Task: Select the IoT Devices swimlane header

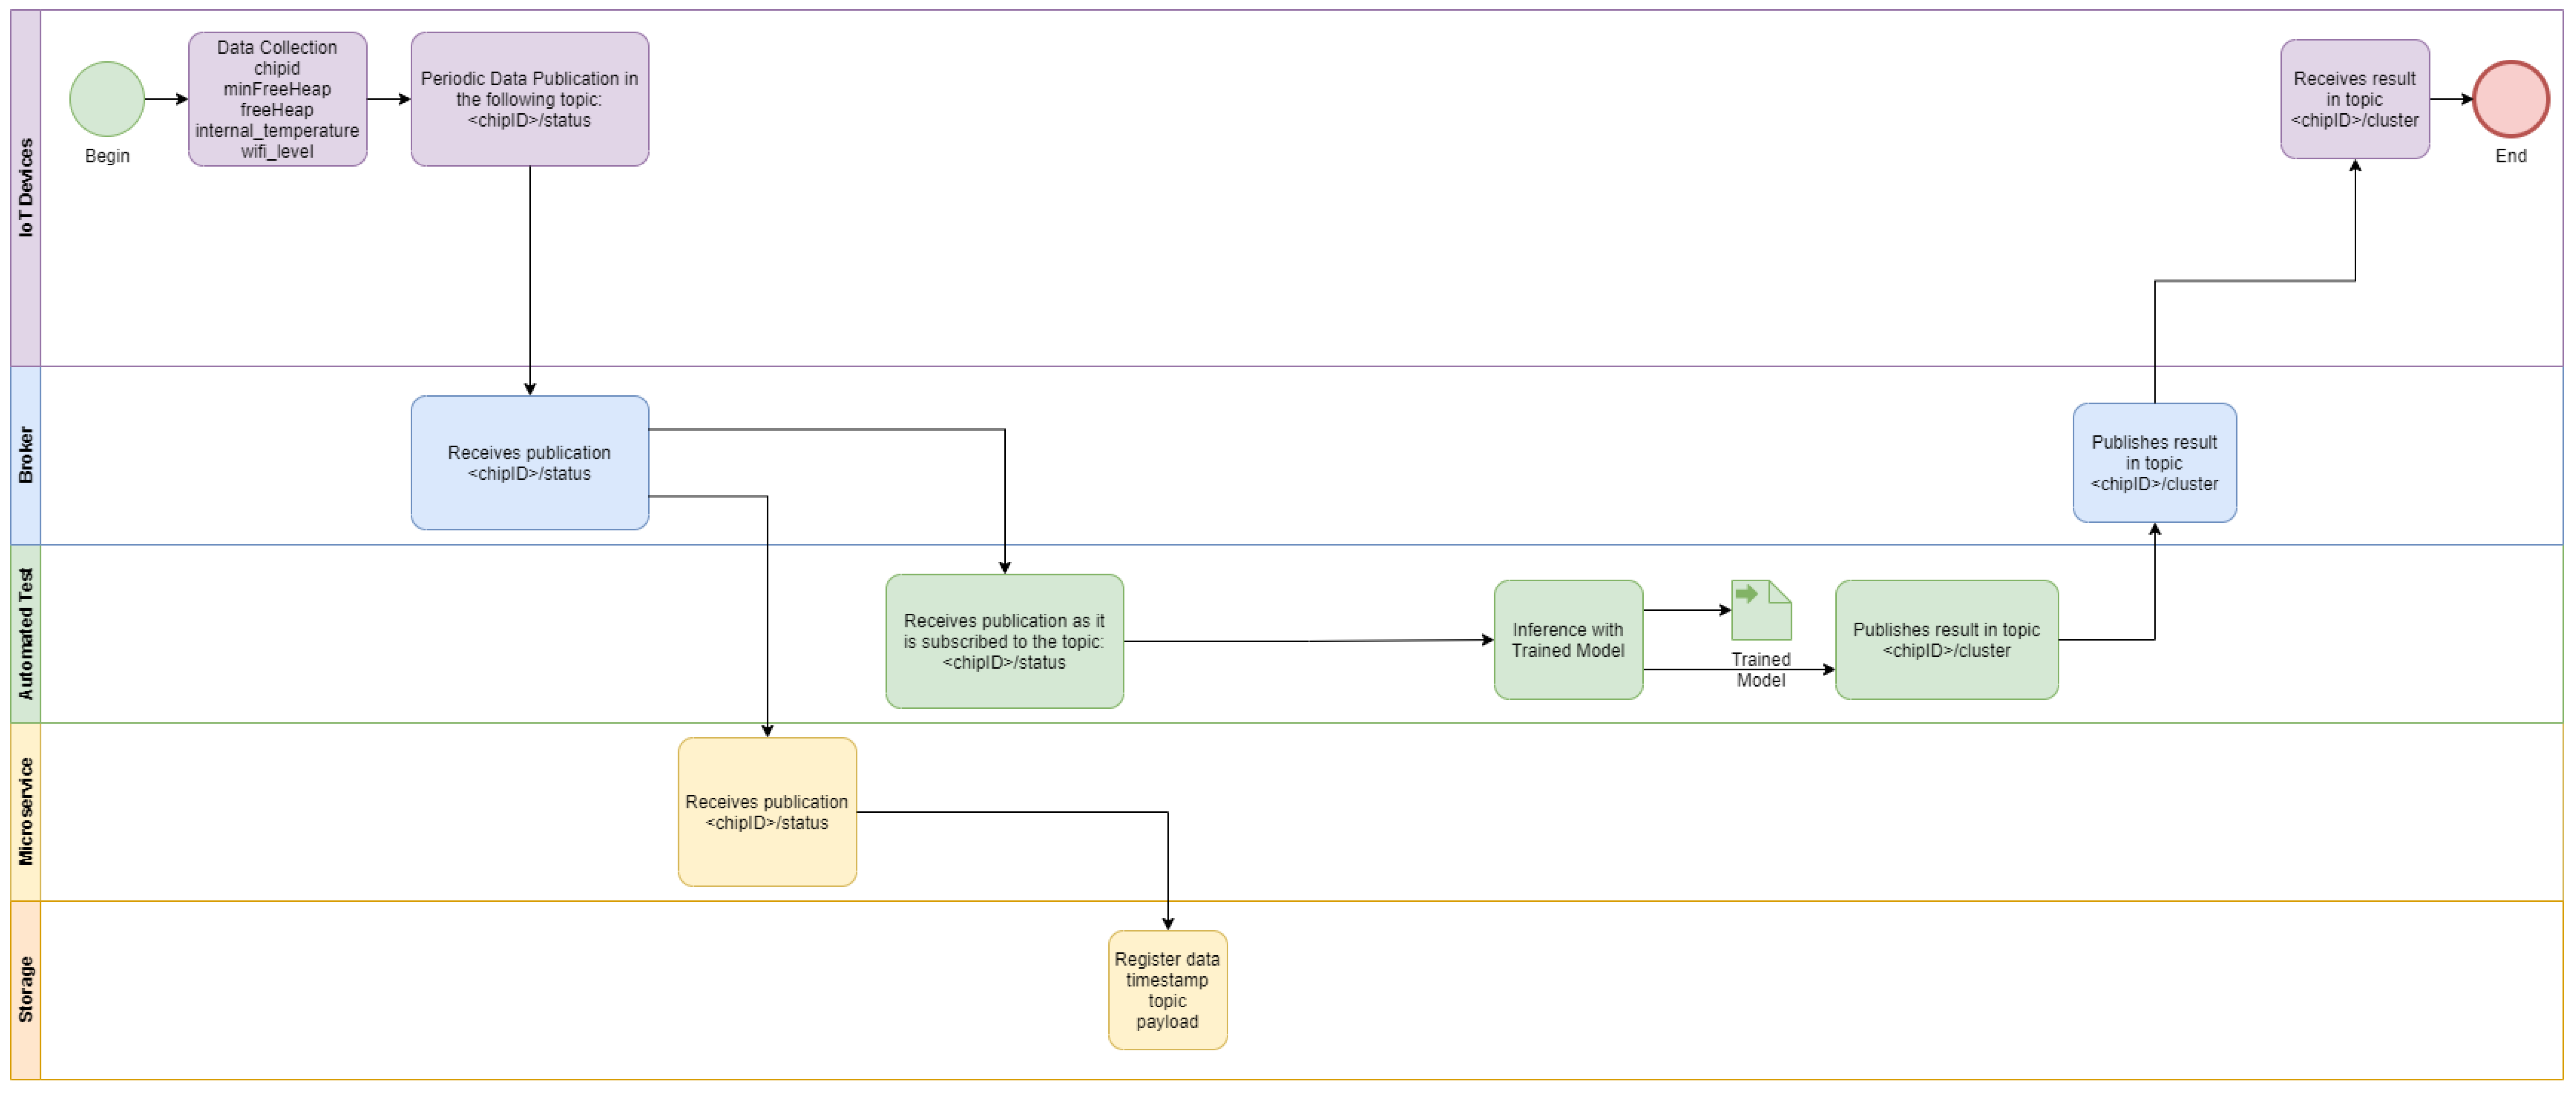Action: click(25, 188)
